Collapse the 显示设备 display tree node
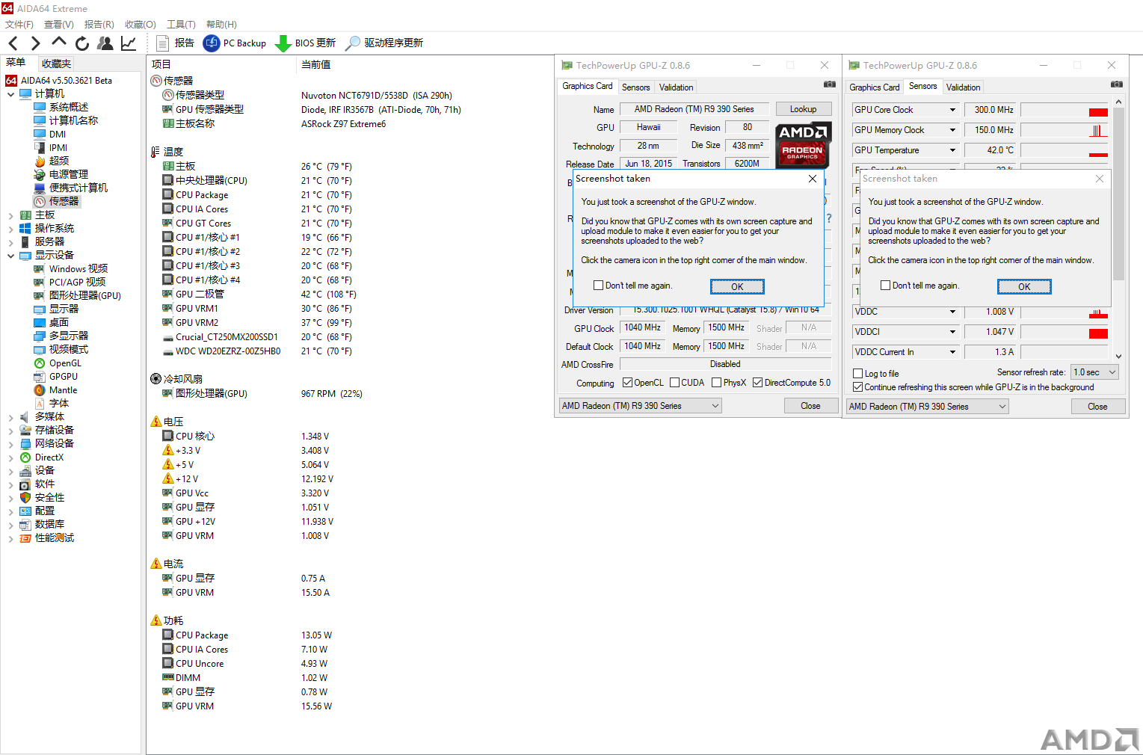 pyautogui.click(x=10, y=256)
